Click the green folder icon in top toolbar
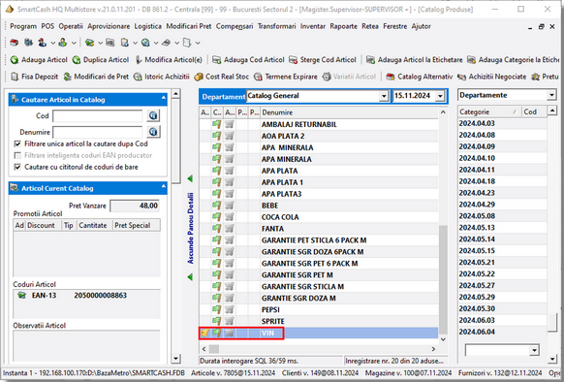The image size is (564, 382). click(89, 43)
